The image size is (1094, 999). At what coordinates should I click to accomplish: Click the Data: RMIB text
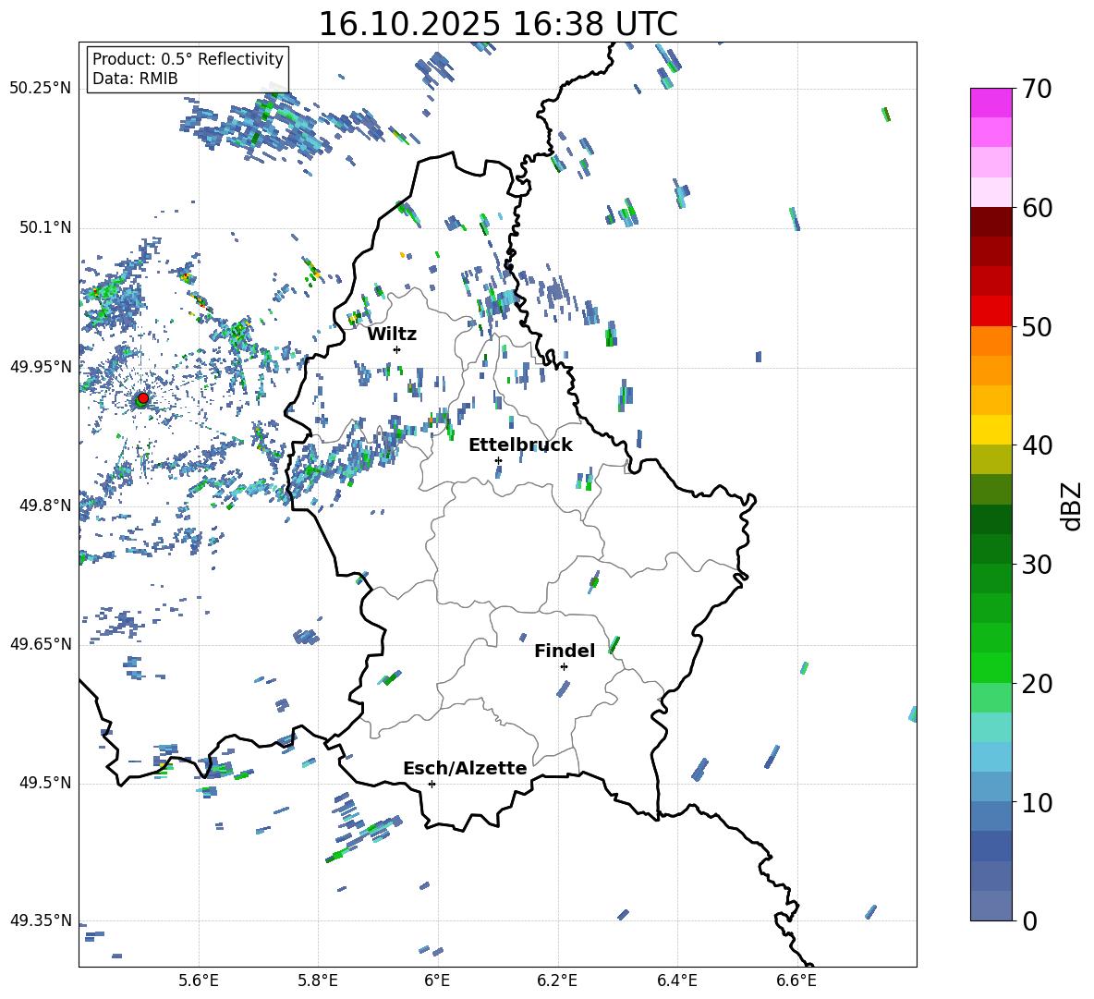(135, 79)
